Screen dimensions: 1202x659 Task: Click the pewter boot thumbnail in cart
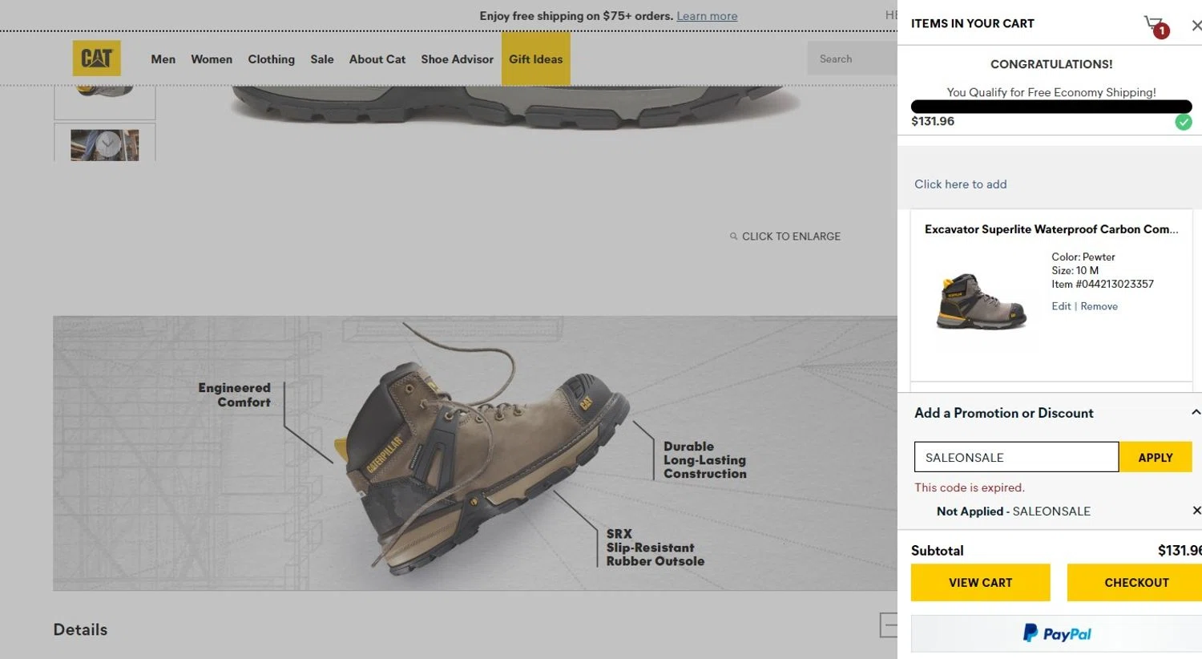click(981, 301)
